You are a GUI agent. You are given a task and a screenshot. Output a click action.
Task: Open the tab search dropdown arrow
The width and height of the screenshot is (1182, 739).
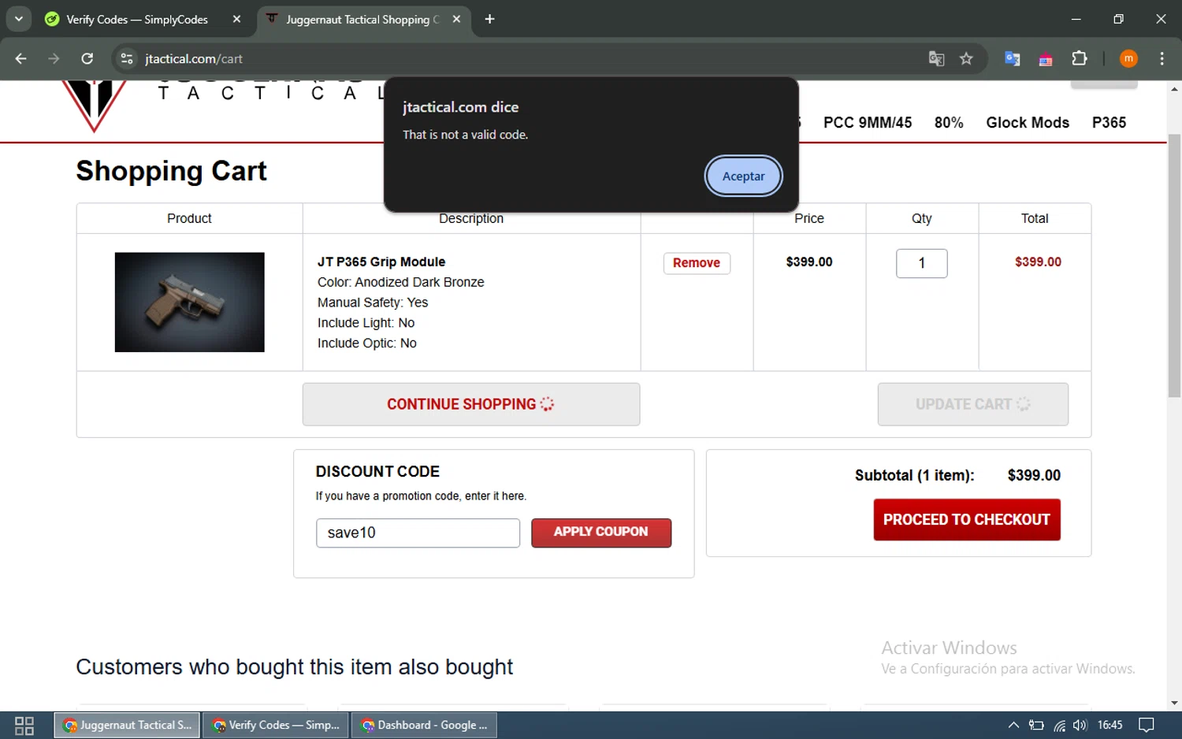click(18, 19)
